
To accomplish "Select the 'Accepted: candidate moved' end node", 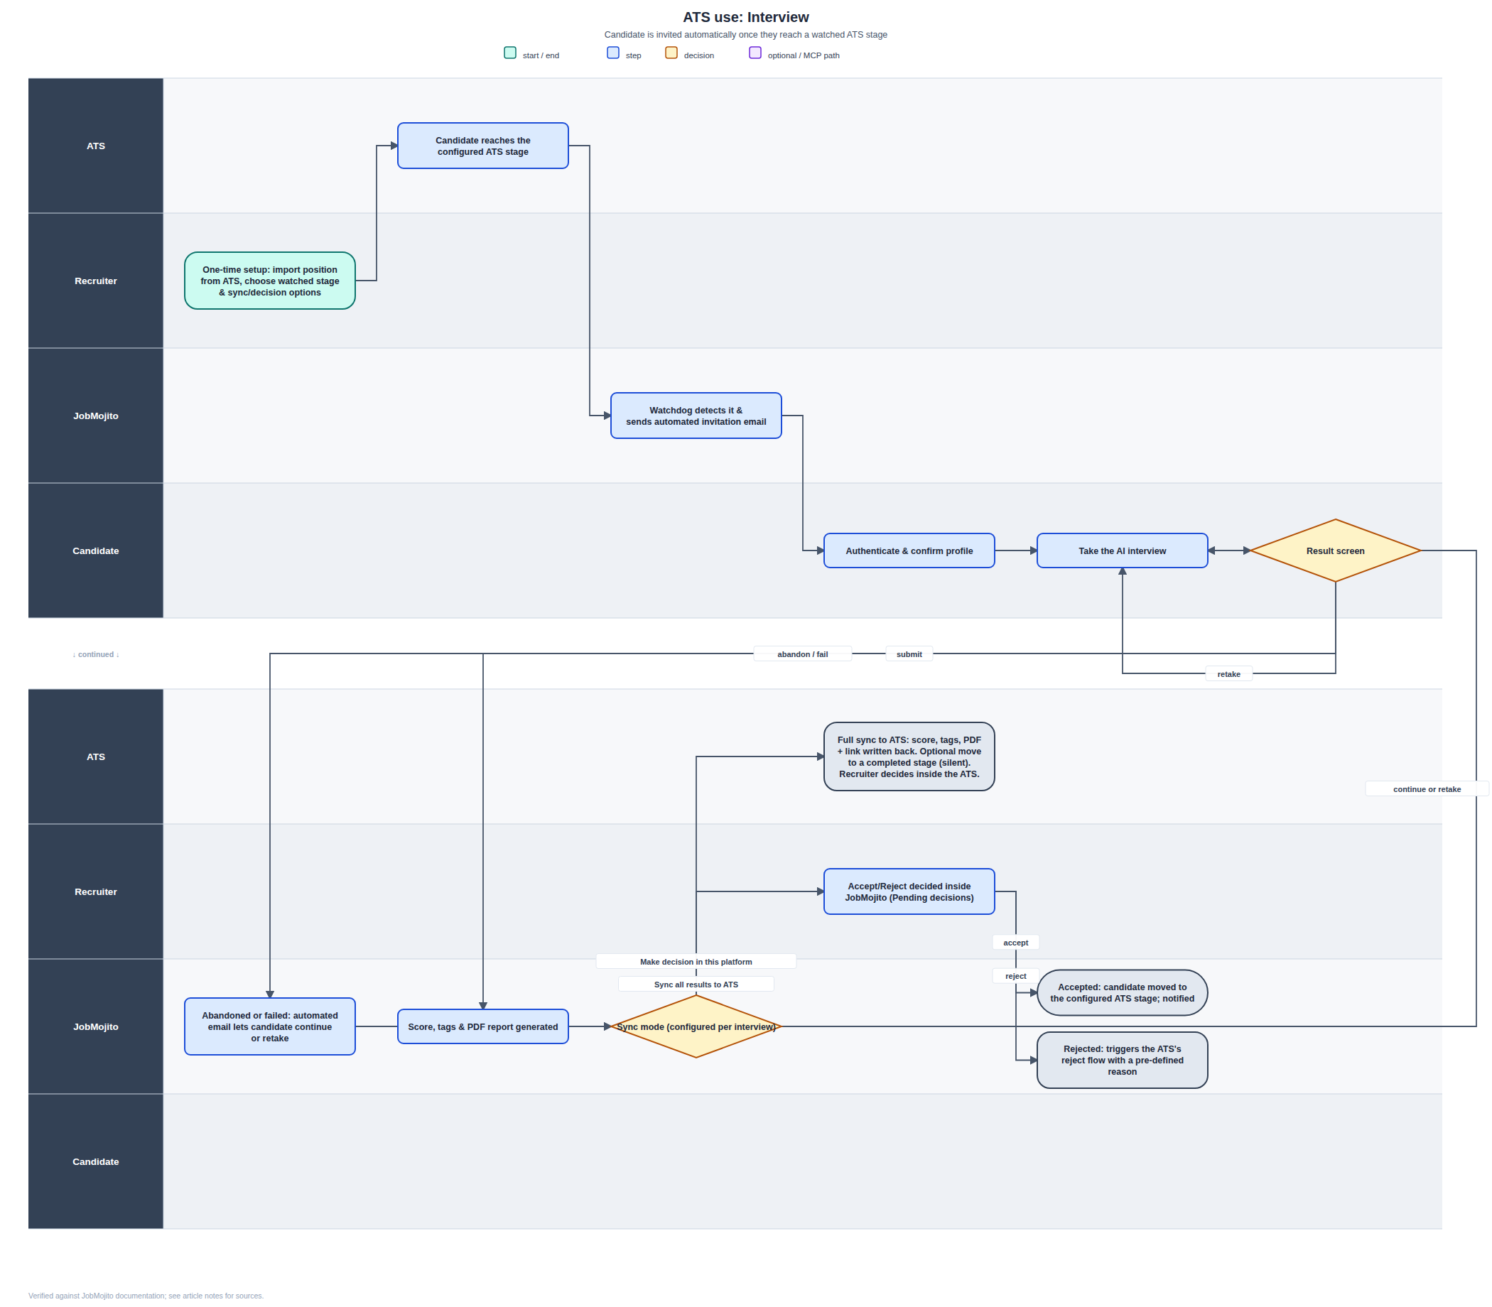I will point(1122,992).
